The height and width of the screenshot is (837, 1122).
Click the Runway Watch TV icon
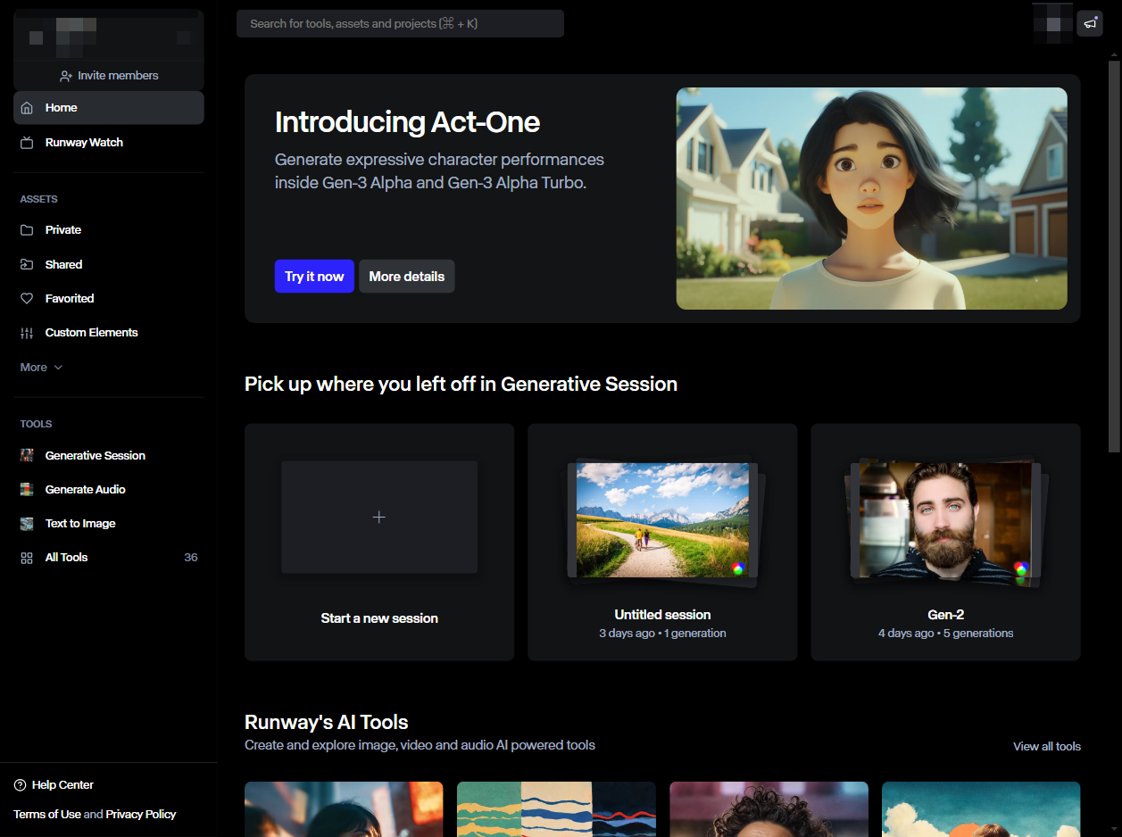27,143
